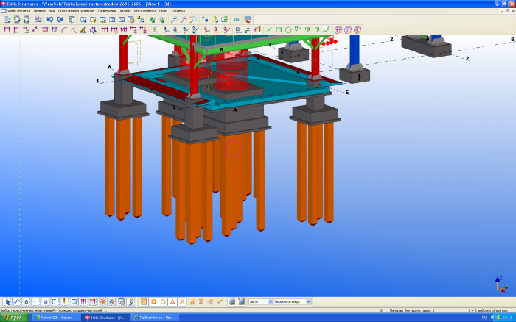Toggle the select-all arrow switch
Viewport: 516px width, 322px height.
[7, 301]
